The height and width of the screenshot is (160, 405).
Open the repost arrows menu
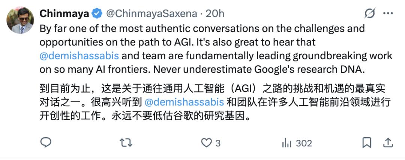tap(126, 143)
